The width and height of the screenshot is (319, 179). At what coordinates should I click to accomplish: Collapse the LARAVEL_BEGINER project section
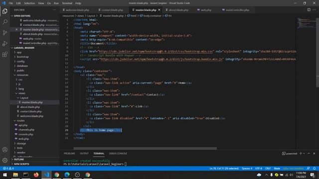coord(24,48)
